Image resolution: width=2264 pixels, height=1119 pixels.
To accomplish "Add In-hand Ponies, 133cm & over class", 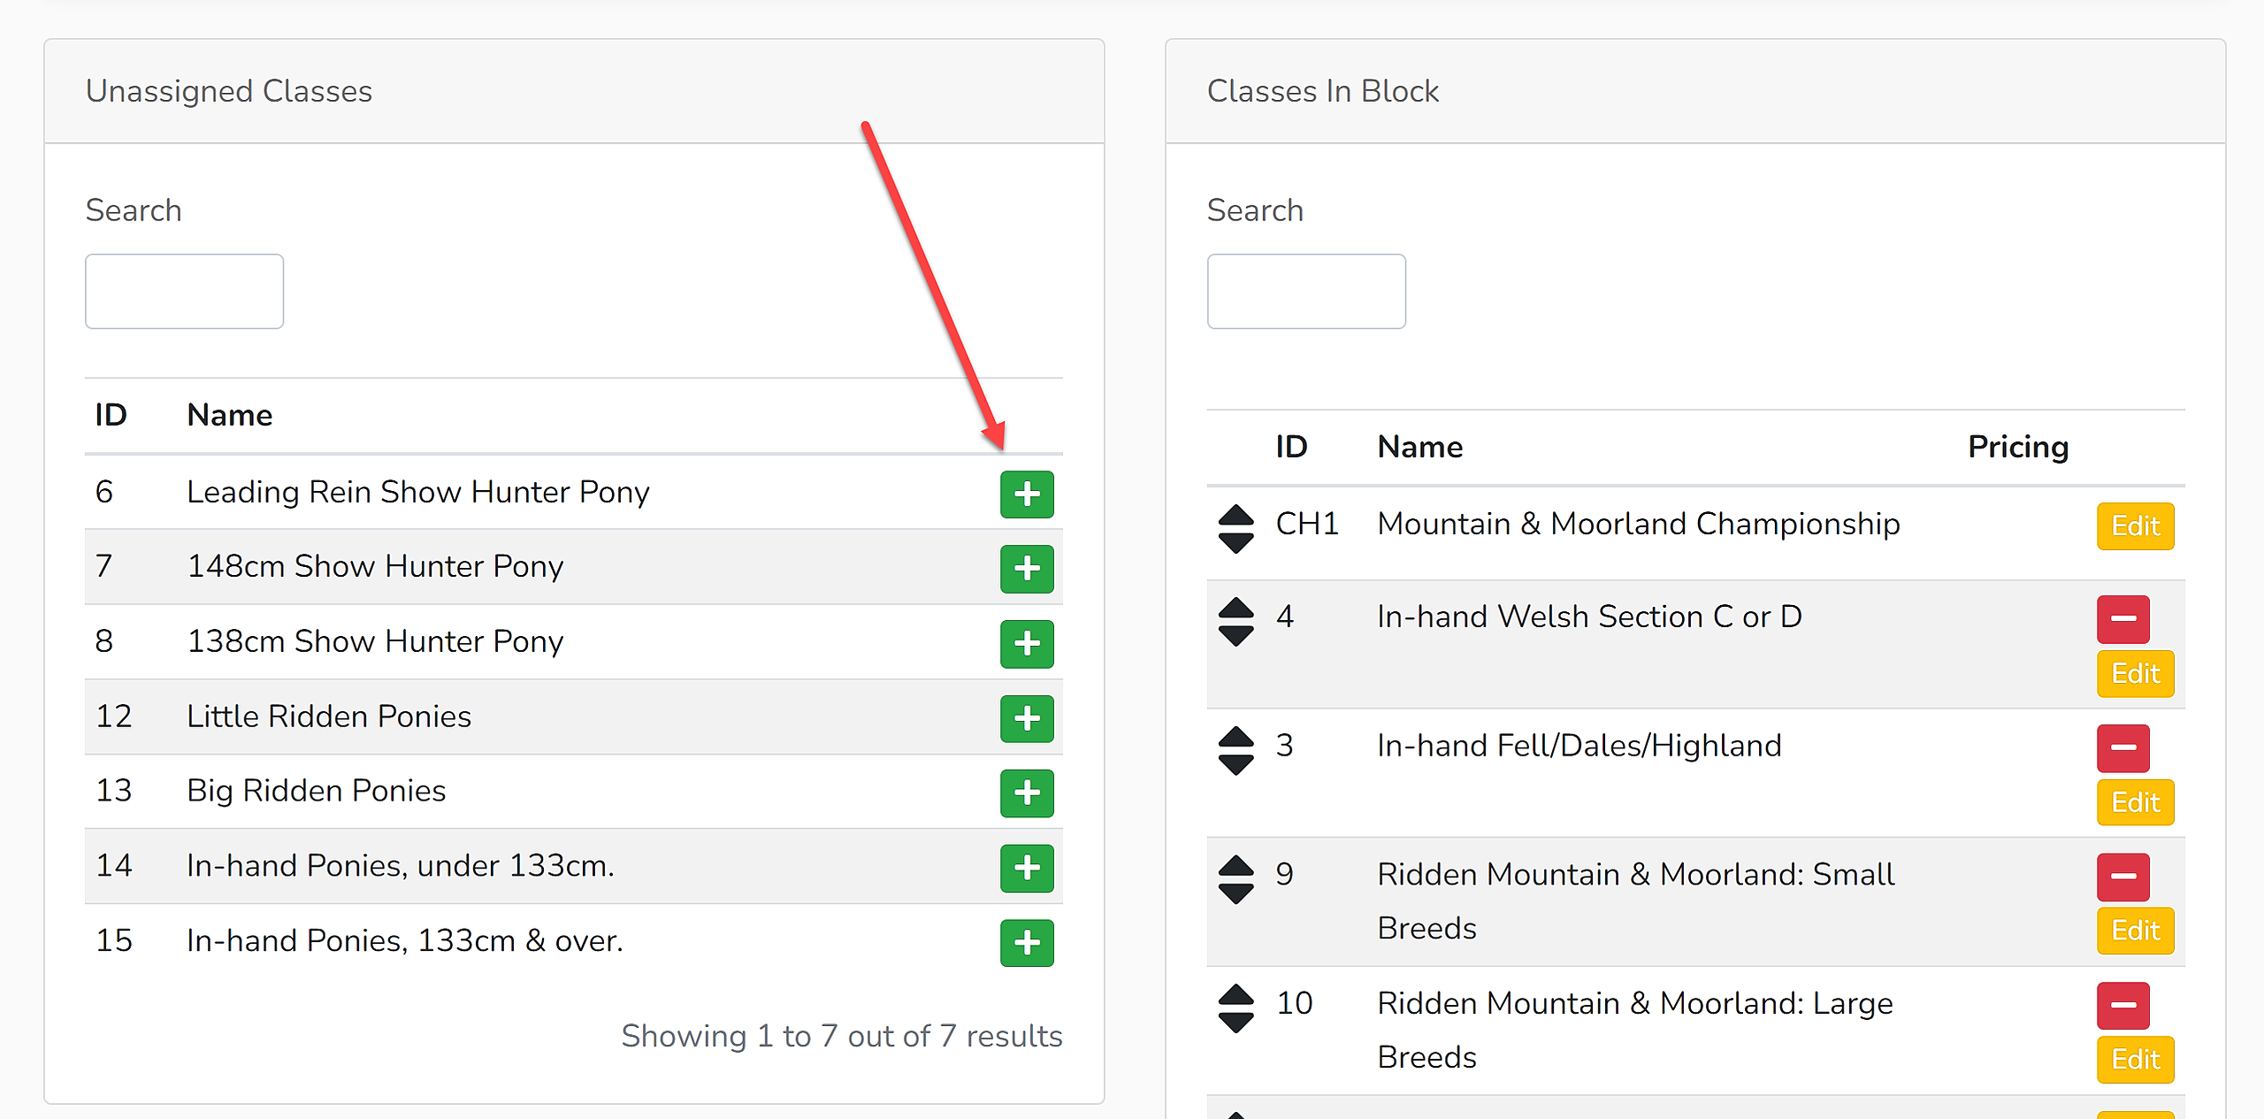I will pos(1027,943).
